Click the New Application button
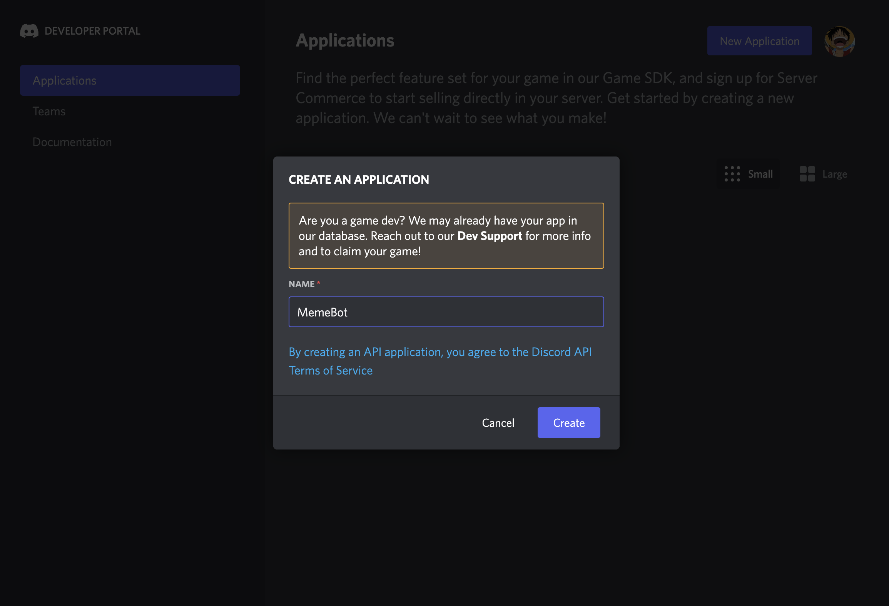 click(759, 41)
